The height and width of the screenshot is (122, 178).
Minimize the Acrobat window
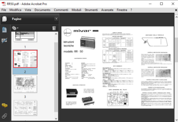tap(150, 4)
